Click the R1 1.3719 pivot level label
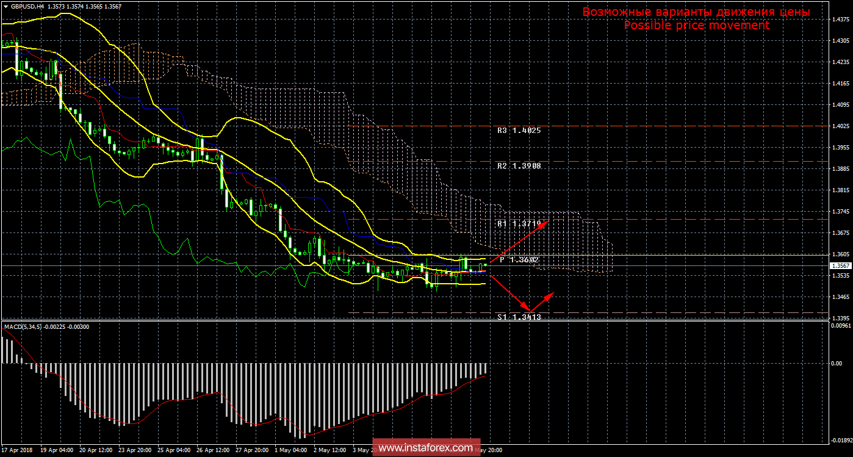This screenshot has height=457, width=853. click(x=519, y=224)
